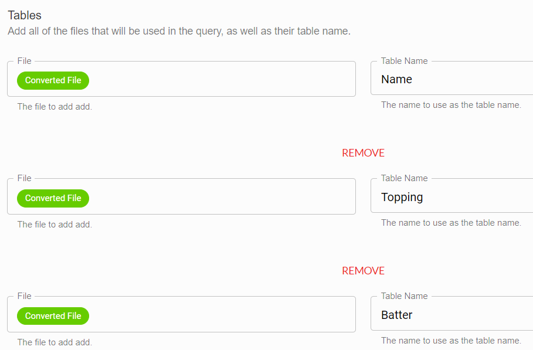The image size is (533, 350).
Task: Click the "File" label of the Batter row
Action: point(25,296)
